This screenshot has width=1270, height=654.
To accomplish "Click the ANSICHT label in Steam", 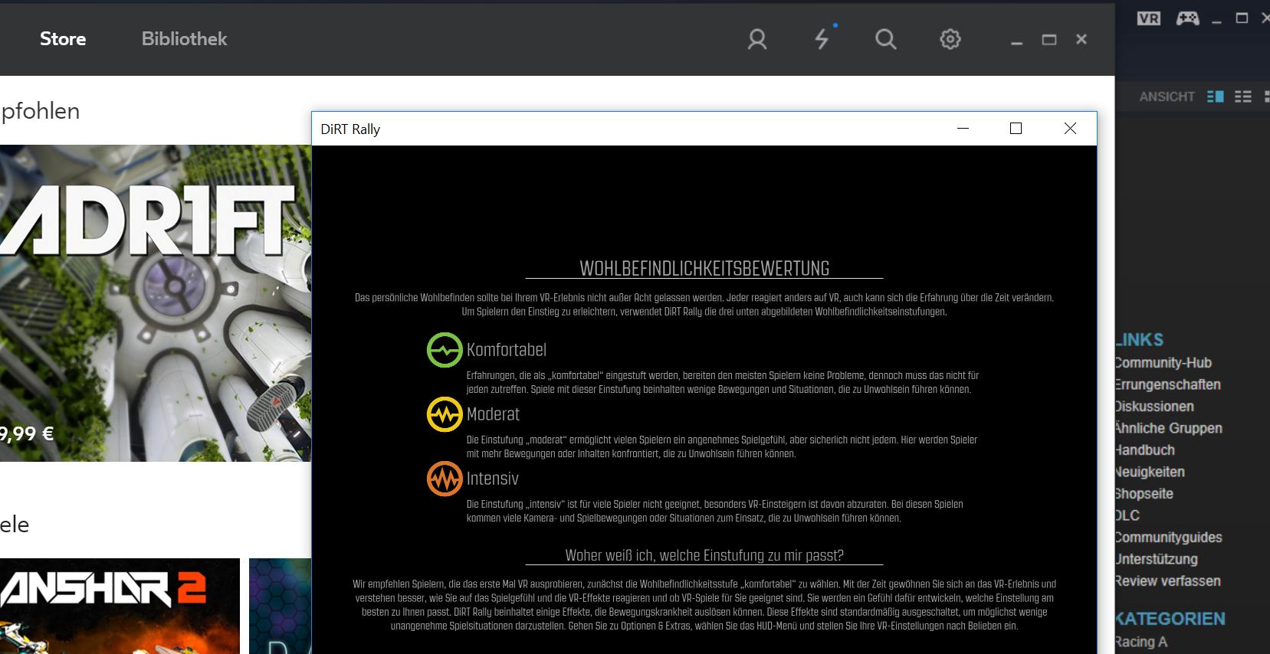I will [x=1167, y=96].
